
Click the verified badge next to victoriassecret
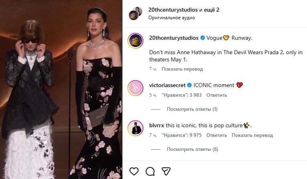coord(190,85)
